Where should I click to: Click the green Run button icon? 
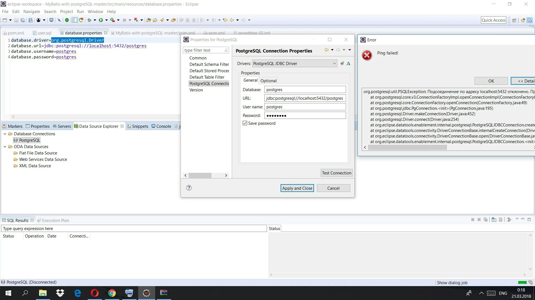click(101, 20)
